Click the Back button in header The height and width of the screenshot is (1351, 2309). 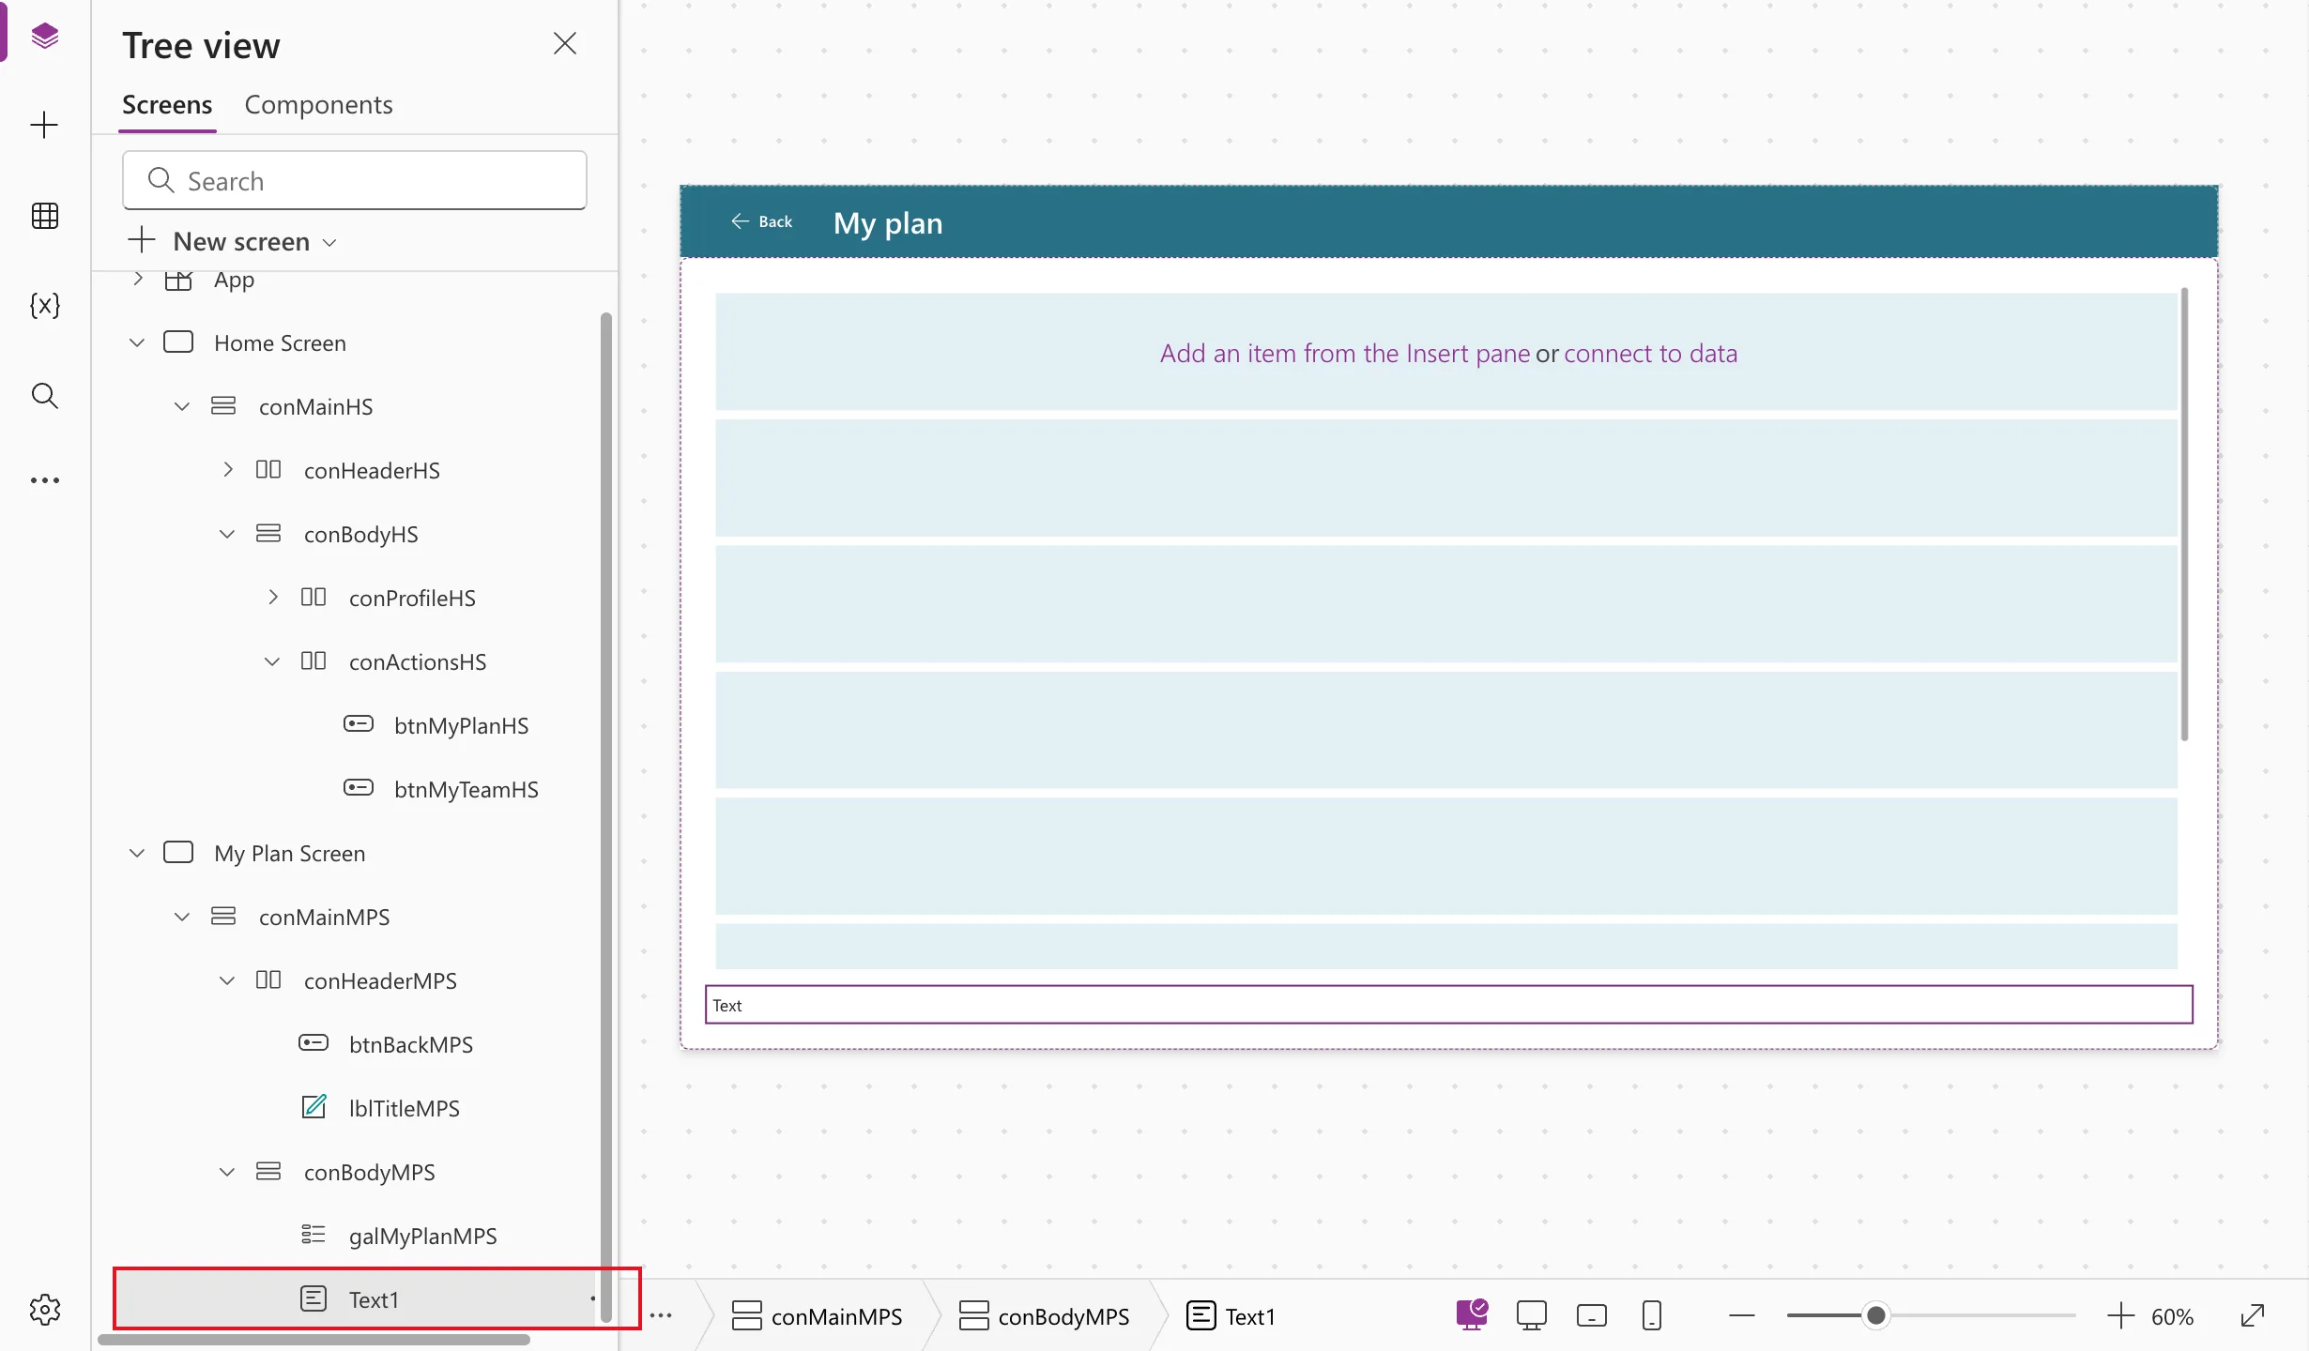tap(761, 221)
